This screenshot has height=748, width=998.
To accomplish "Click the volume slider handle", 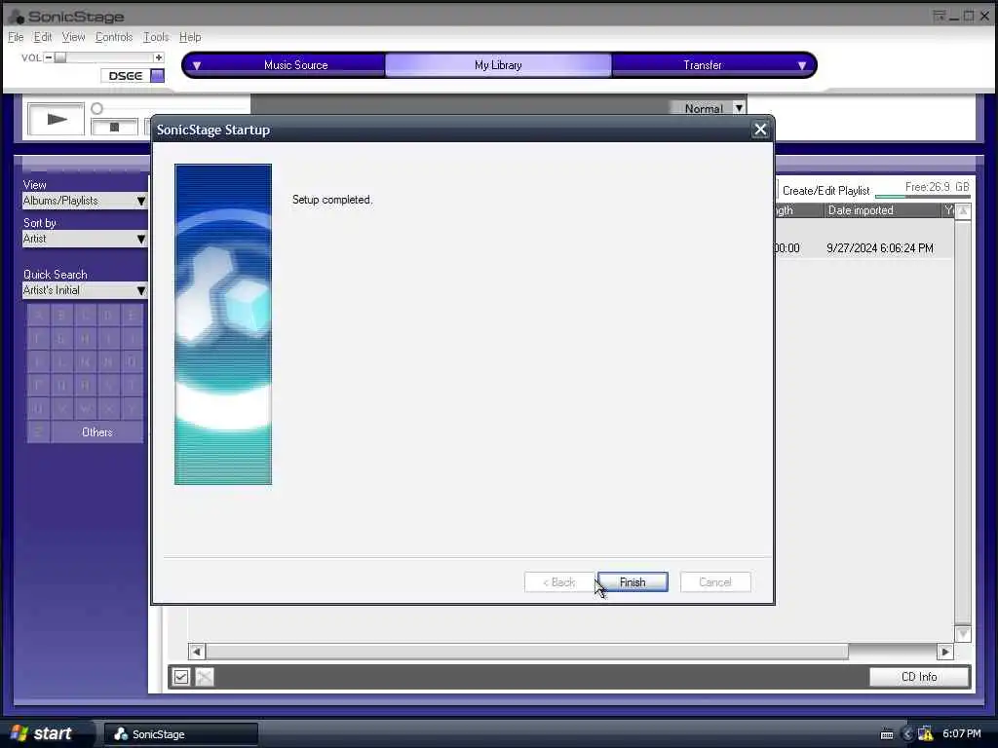I will 59,57.
